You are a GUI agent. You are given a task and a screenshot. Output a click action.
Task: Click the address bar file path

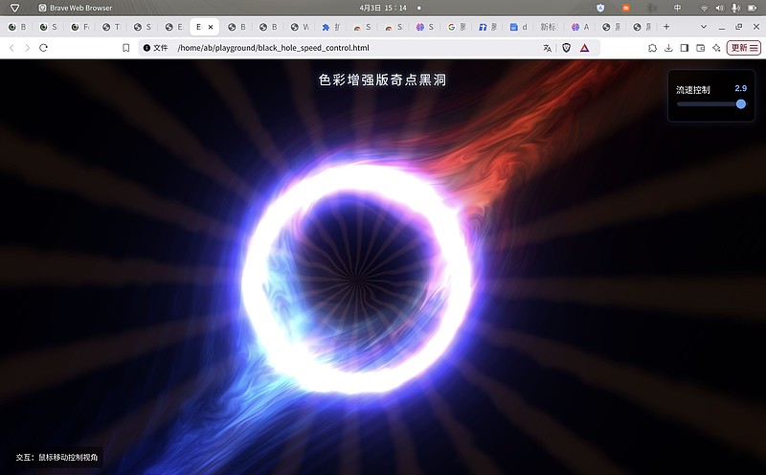pyautogui.click(x=273, y=48)
